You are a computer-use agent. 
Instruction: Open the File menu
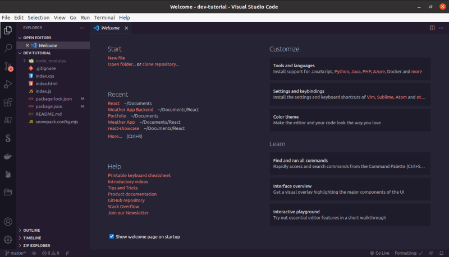(6, 18)
